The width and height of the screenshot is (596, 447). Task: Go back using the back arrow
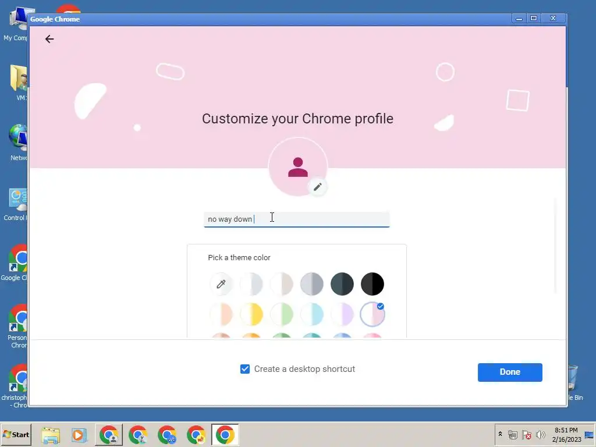coord(49,39)
